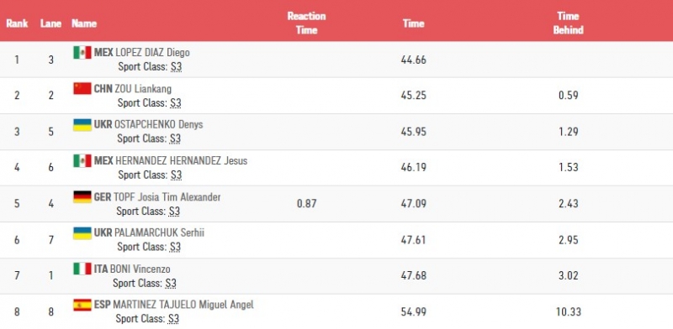Click the Reaction Time column header

(x=306, y=23)
